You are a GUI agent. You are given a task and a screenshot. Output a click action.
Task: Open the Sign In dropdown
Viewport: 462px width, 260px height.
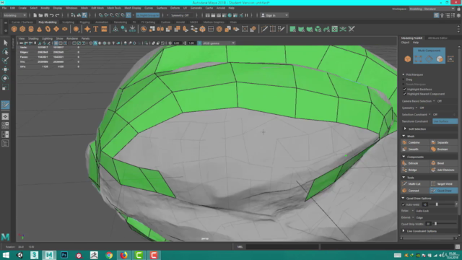[274, 15]
